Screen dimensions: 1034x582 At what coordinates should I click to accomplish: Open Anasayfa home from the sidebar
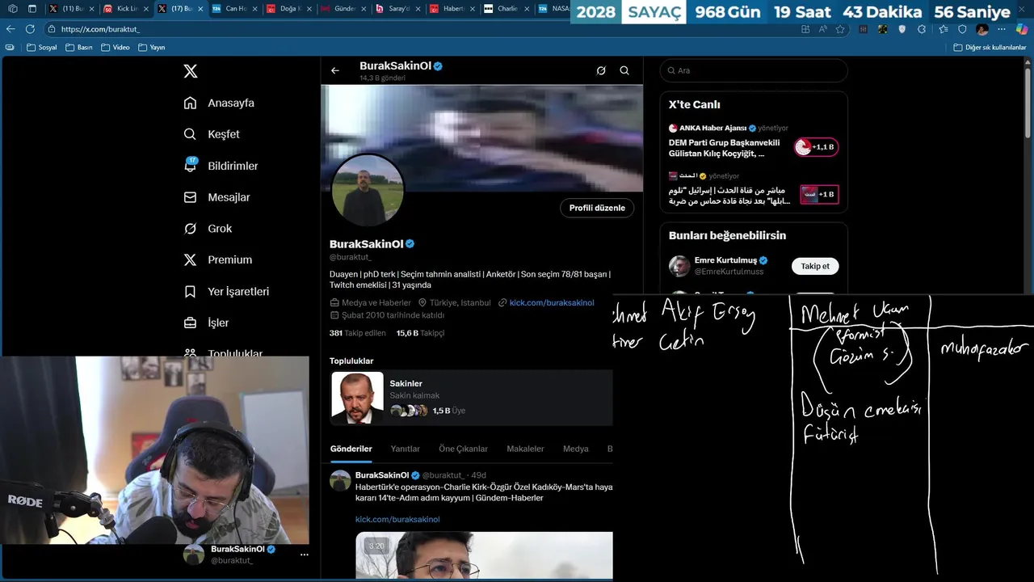click(219, 103)
